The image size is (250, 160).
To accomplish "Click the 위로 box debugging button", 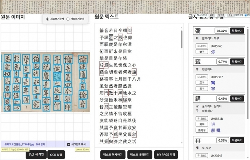I will tap(212, 15).
